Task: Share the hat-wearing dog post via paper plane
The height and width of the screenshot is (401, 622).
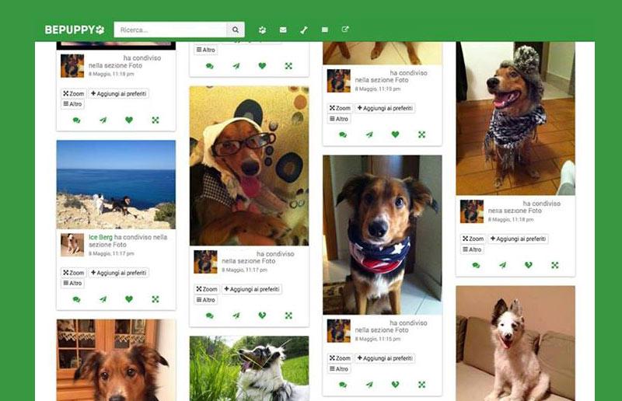Action: click(x=503, y=265)
